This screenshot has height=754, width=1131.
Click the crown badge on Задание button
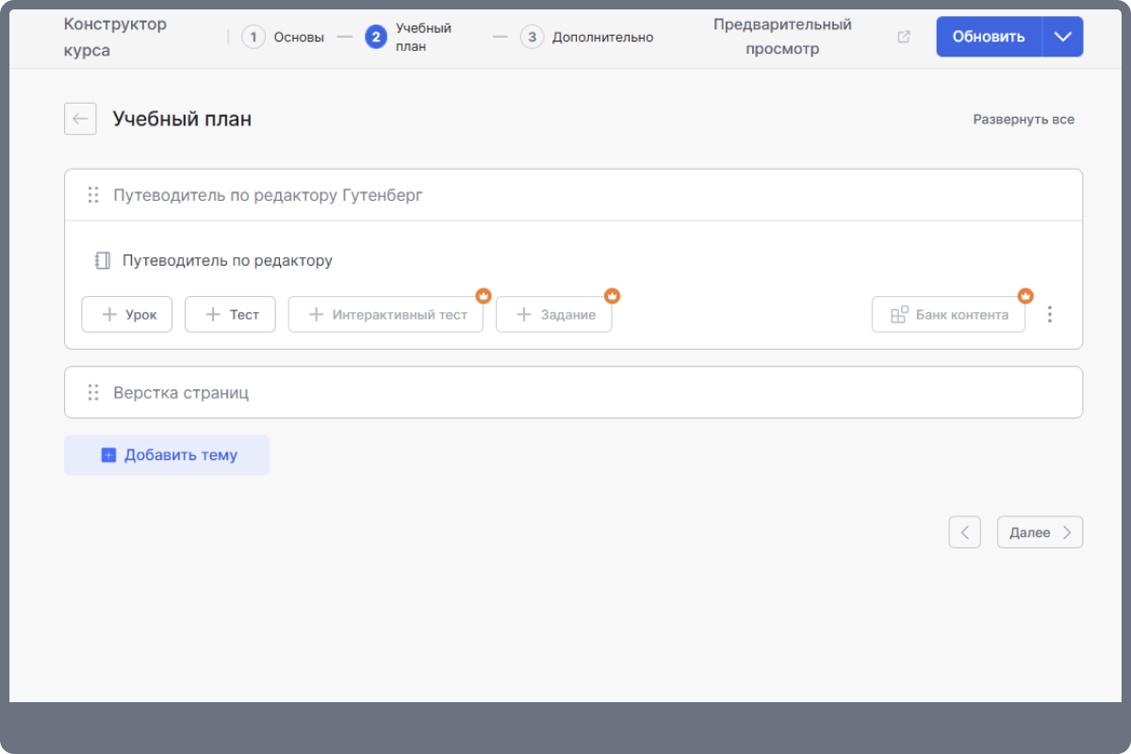(612, 296)
